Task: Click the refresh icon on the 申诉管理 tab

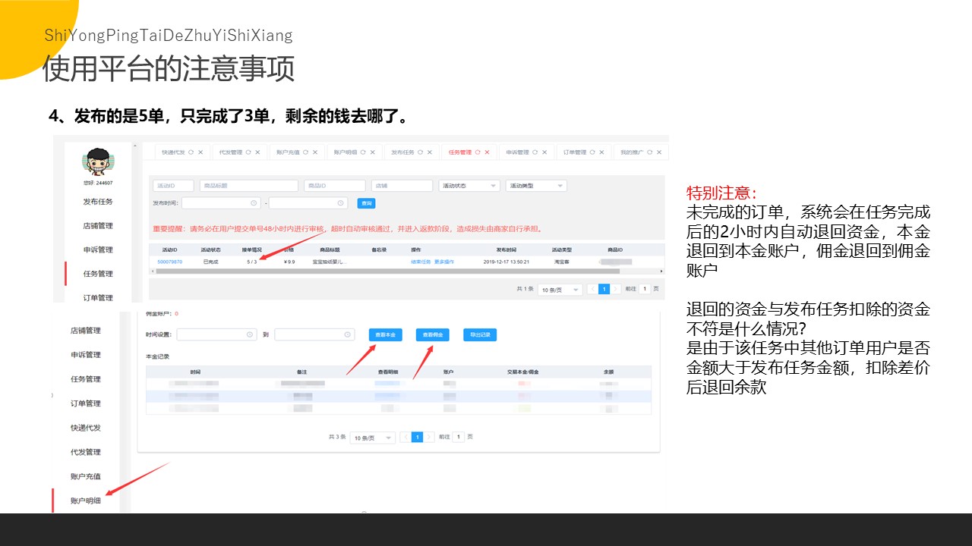Action: 535,152
